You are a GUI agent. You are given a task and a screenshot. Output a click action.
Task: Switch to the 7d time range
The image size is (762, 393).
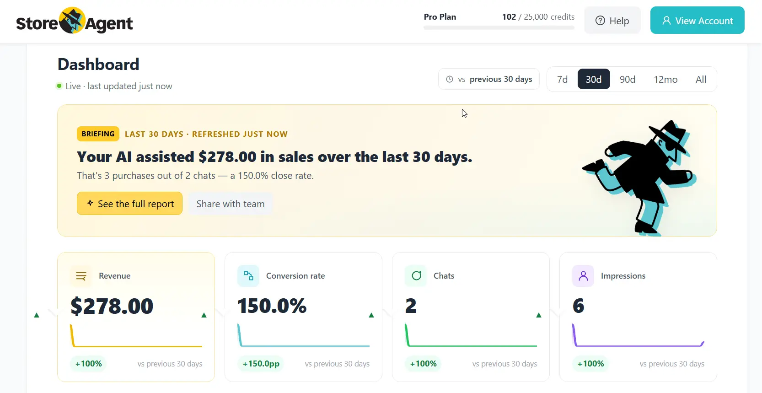pyautogui.click(x=562, y=79)
